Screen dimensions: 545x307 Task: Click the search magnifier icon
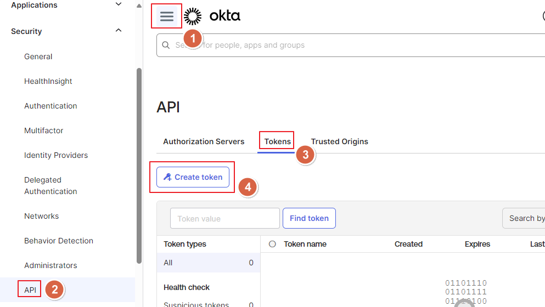click(x=166, y=46)
